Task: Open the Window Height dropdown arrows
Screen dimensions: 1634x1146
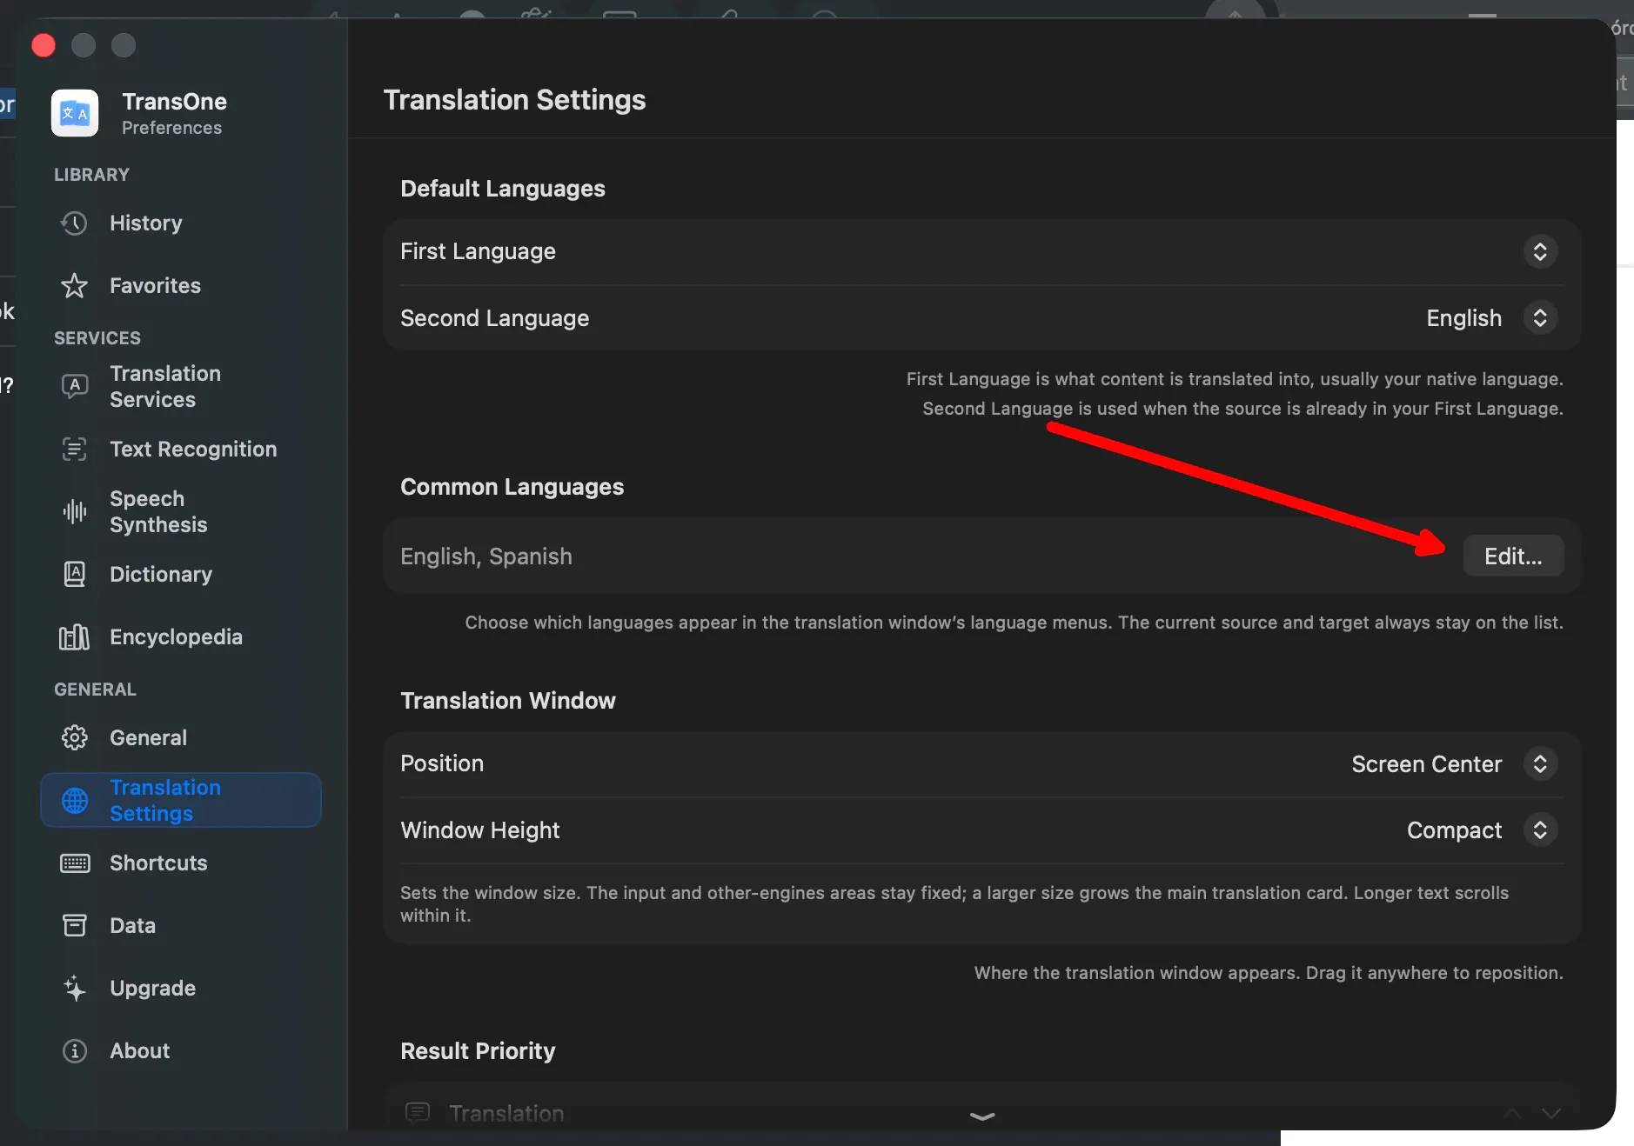Action: click(x=1540, y=830)
